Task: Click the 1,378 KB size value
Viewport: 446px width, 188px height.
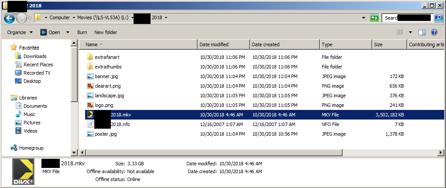Action: pos(394,134)
